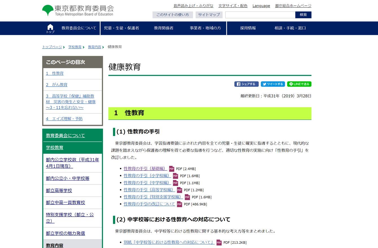Send page via LINE button
The height and width of the screenshot is (248, 378).
pos(299,84)
